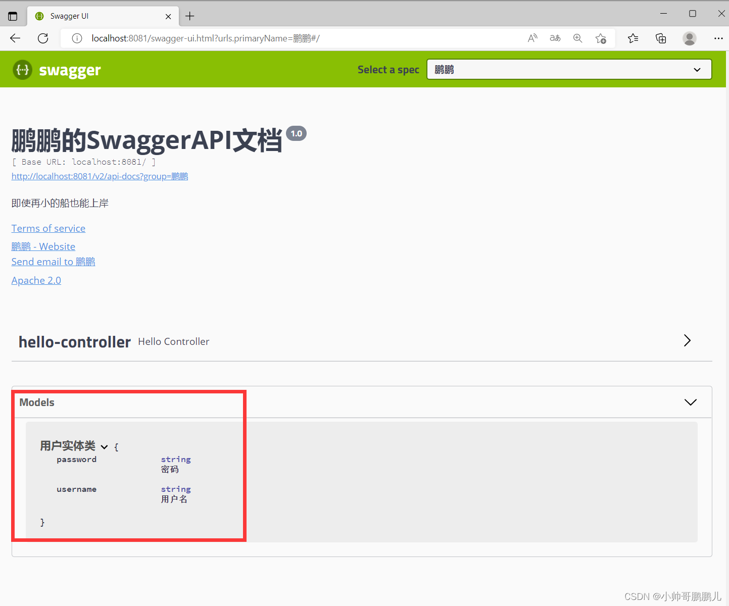
Task: Click the description 即使再小的船也能上岸
Action: tap(60, 203)
